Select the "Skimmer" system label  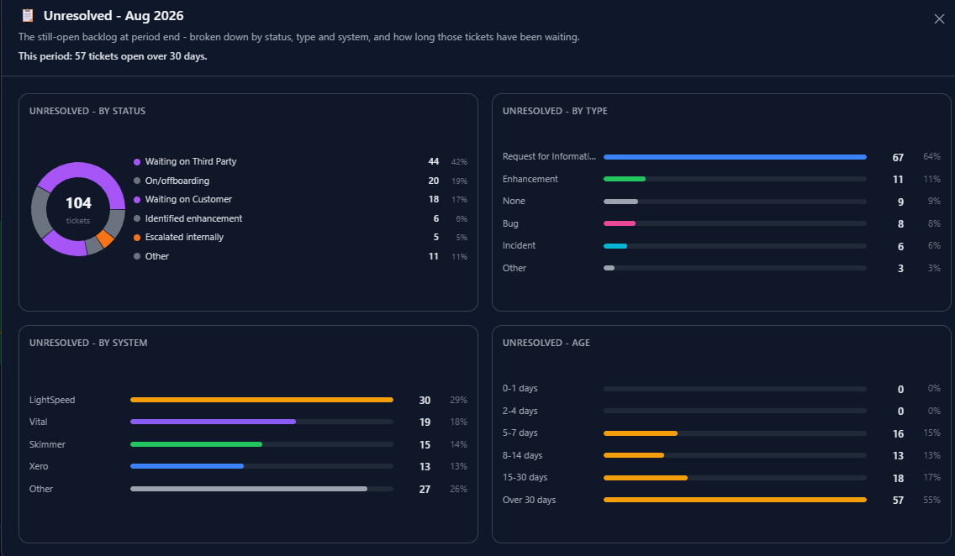point(47,444)
